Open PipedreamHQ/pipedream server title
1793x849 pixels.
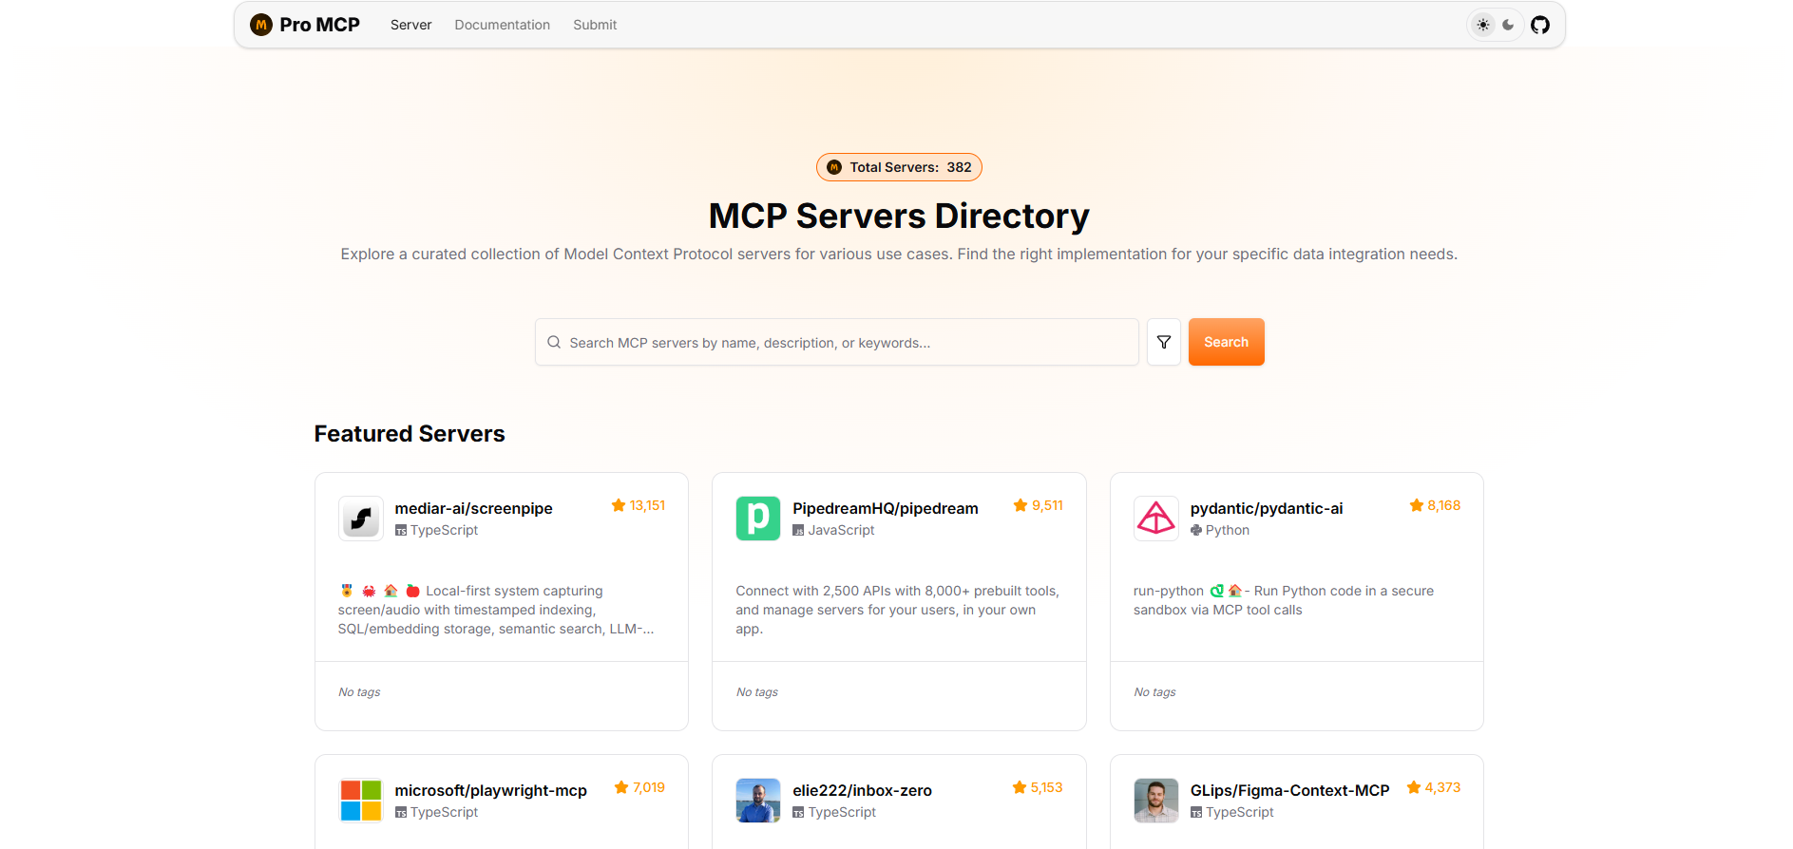(886, 508)
